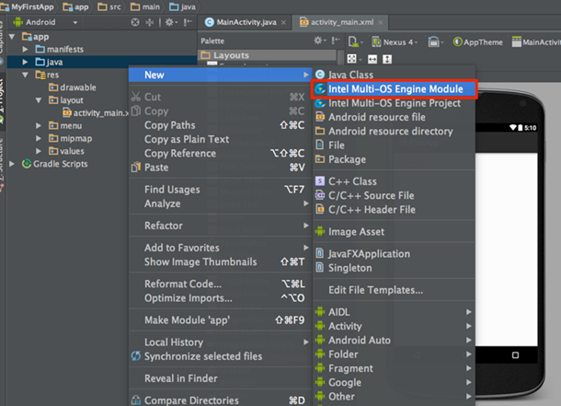Collapse the res folder
Viewport: 561px width, 406px height.
[x=25, y=75]
